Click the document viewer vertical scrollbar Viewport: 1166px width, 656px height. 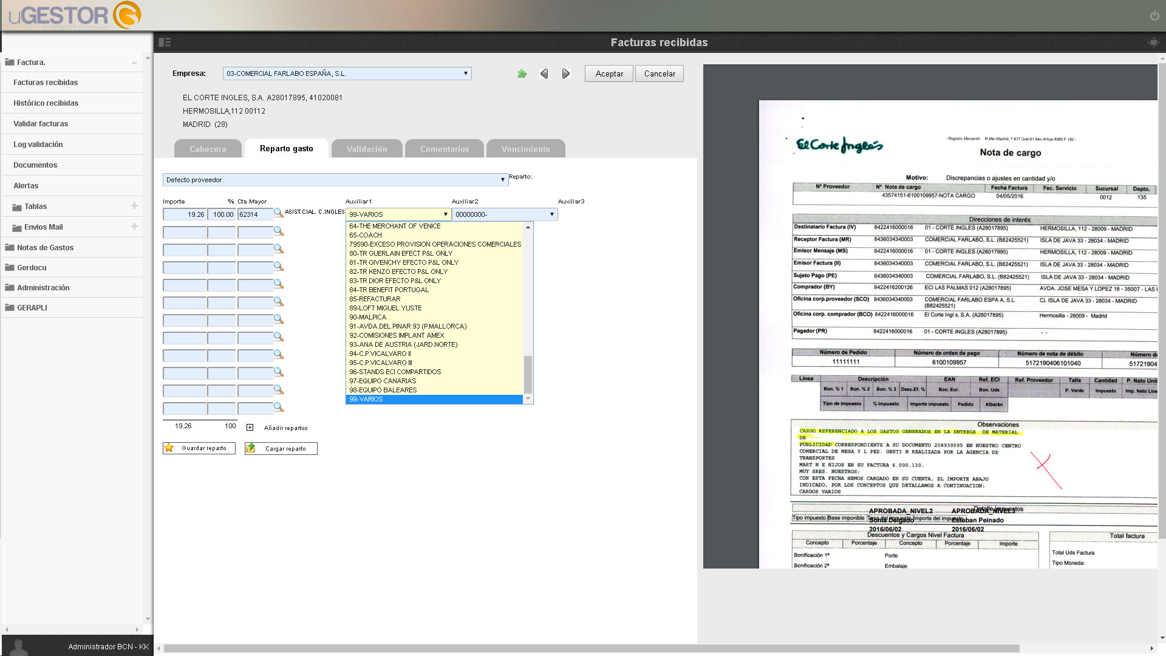tap(1162, 301)
